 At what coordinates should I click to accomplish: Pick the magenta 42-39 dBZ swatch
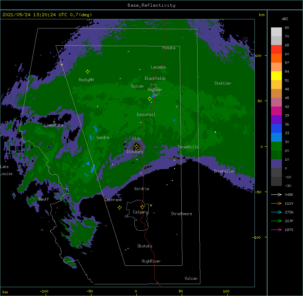(x=276, y=111)
